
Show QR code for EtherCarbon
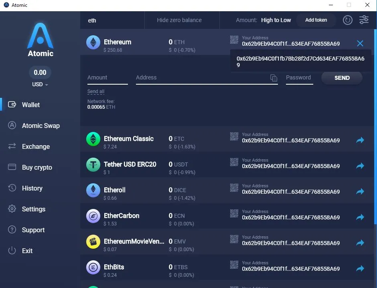tap(234, 213)
